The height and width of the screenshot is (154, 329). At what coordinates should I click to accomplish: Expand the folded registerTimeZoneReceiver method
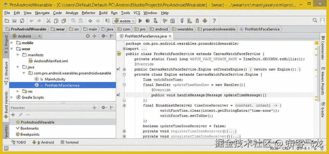pyautogui.click(x=124, y=131)
